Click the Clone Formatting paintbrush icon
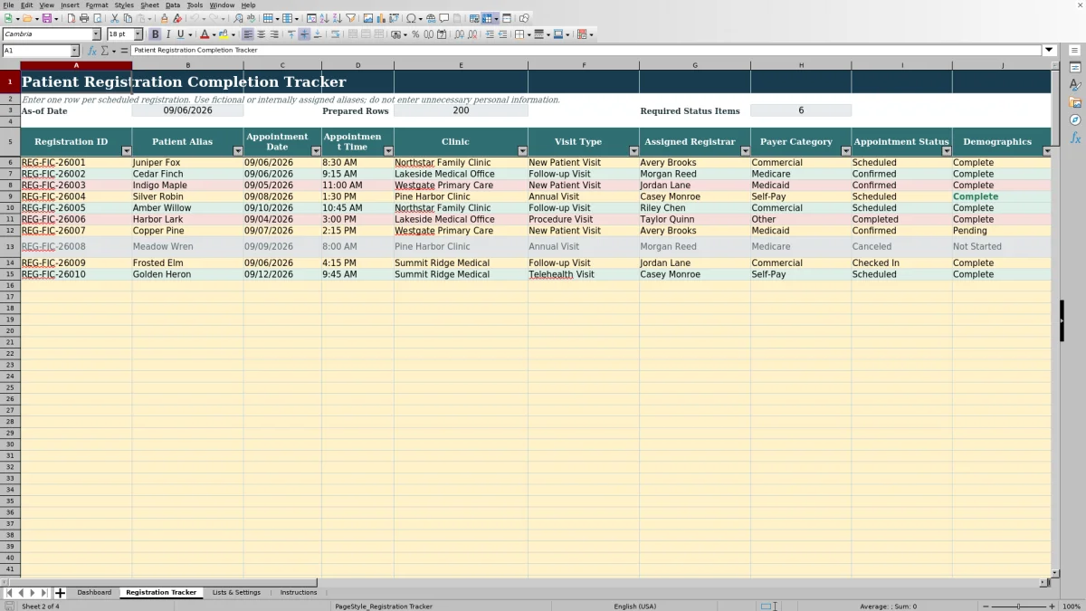 coord(164,18)
